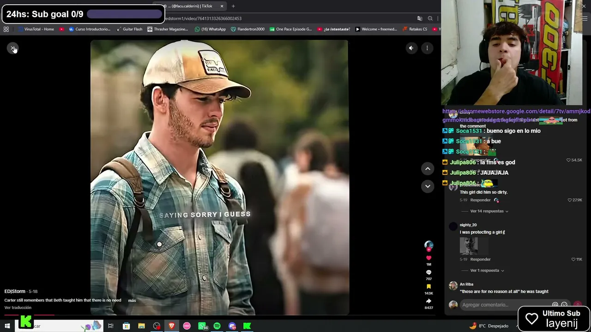Expand 'Ver 14 respuestas' replies

click(x=489, y=211)
